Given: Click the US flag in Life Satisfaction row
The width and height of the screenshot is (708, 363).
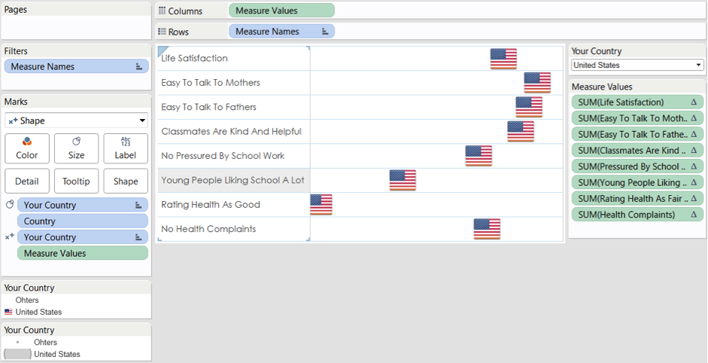Looking at the screenshot, I should point(503,59).
